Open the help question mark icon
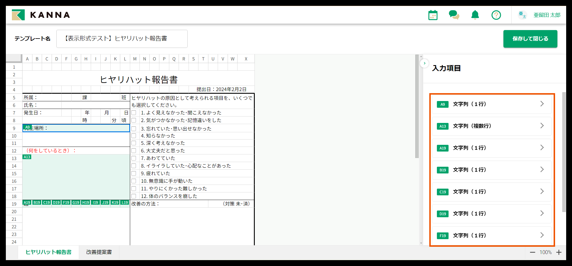Viewport: 572px width, 266px height. [x=496, y=15]
